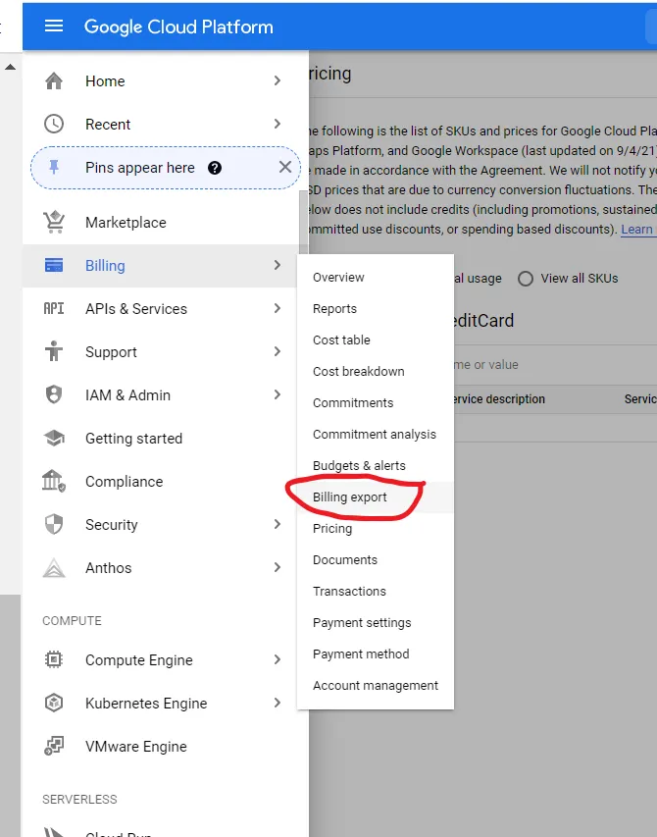The image size is (657, 837).
Task: Click the Security shield icon
Action: [54, 524]
